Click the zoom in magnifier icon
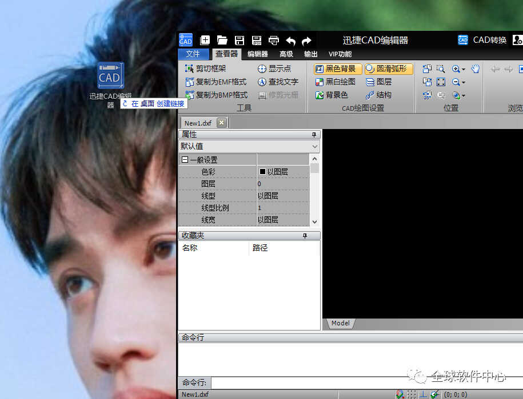Viewport: 523px width, 399px height. [x=456, y=69]
